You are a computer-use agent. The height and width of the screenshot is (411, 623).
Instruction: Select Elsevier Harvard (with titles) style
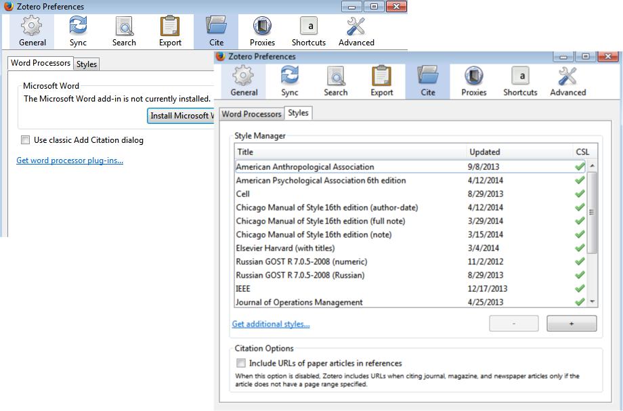click(410, 248)
